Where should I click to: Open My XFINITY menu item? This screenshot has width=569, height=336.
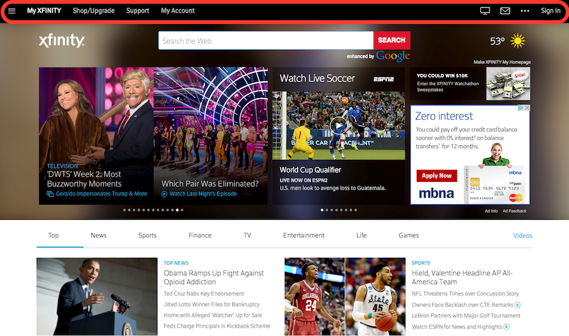[x=44, y=11]
